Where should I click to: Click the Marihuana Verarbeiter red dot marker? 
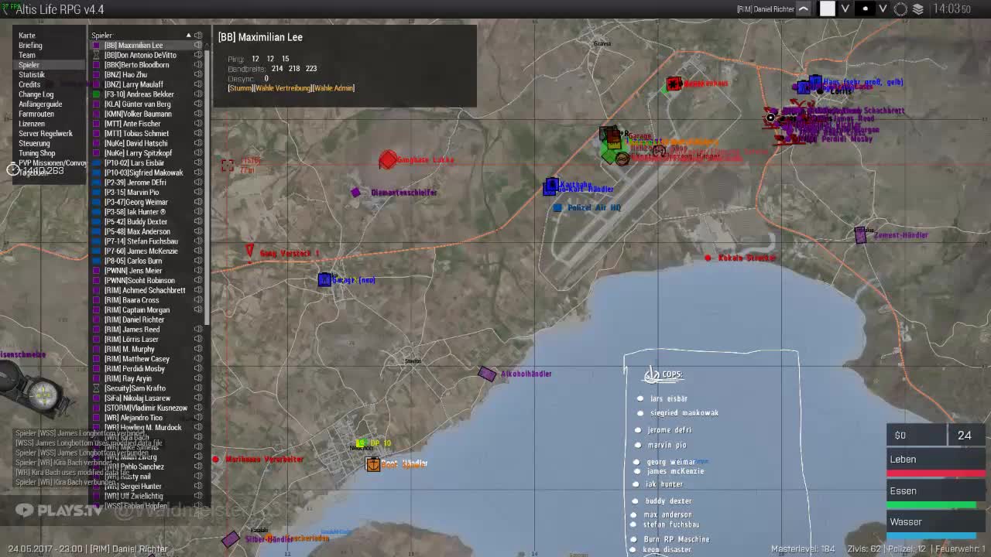point(216,460)
